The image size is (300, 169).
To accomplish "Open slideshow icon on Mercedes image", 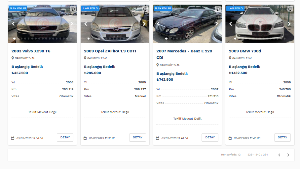I will 217,9.
